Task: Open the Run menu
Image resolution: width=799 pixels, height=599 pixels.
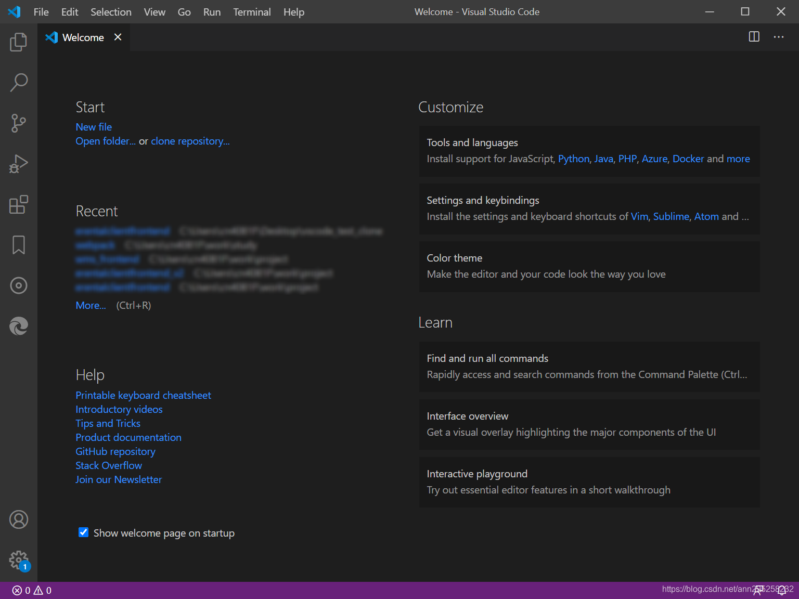Action: (212, 12)
